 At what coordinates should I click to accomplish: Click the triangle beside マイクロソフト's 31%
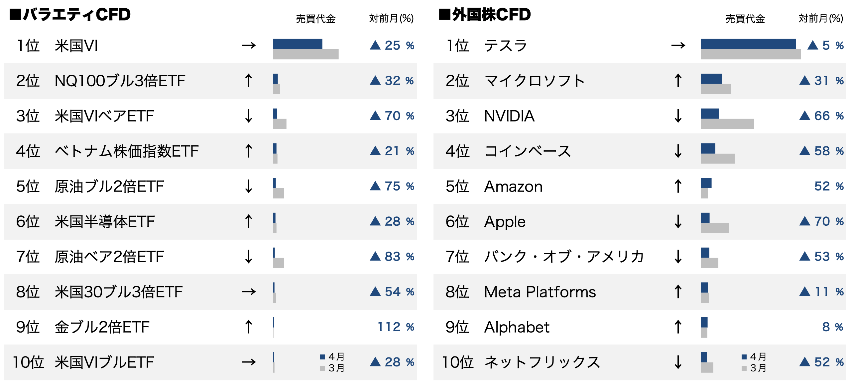click(x=805, y=80)
